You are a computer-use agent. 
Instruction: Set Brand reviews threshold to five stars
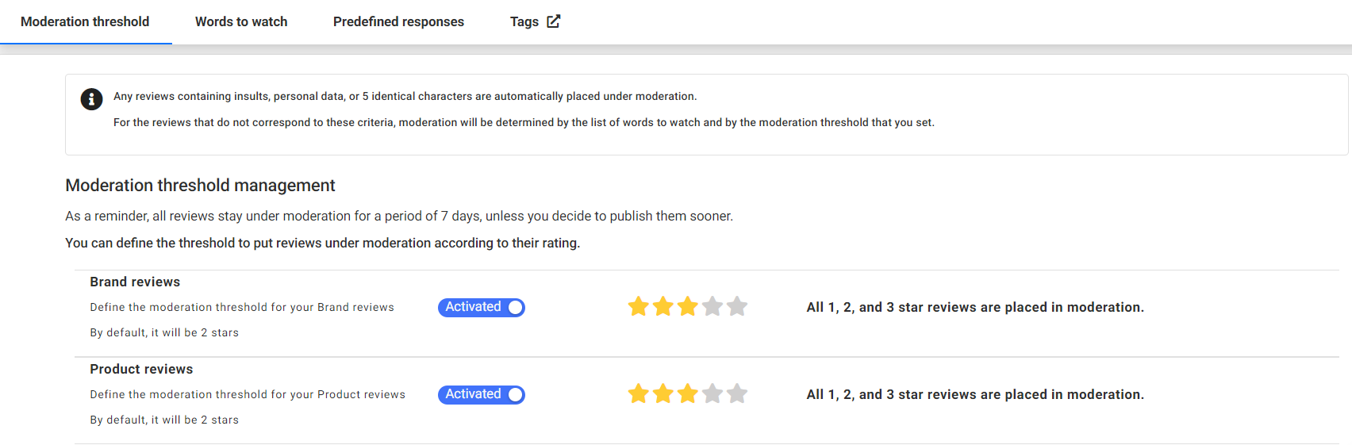(737, 307)
